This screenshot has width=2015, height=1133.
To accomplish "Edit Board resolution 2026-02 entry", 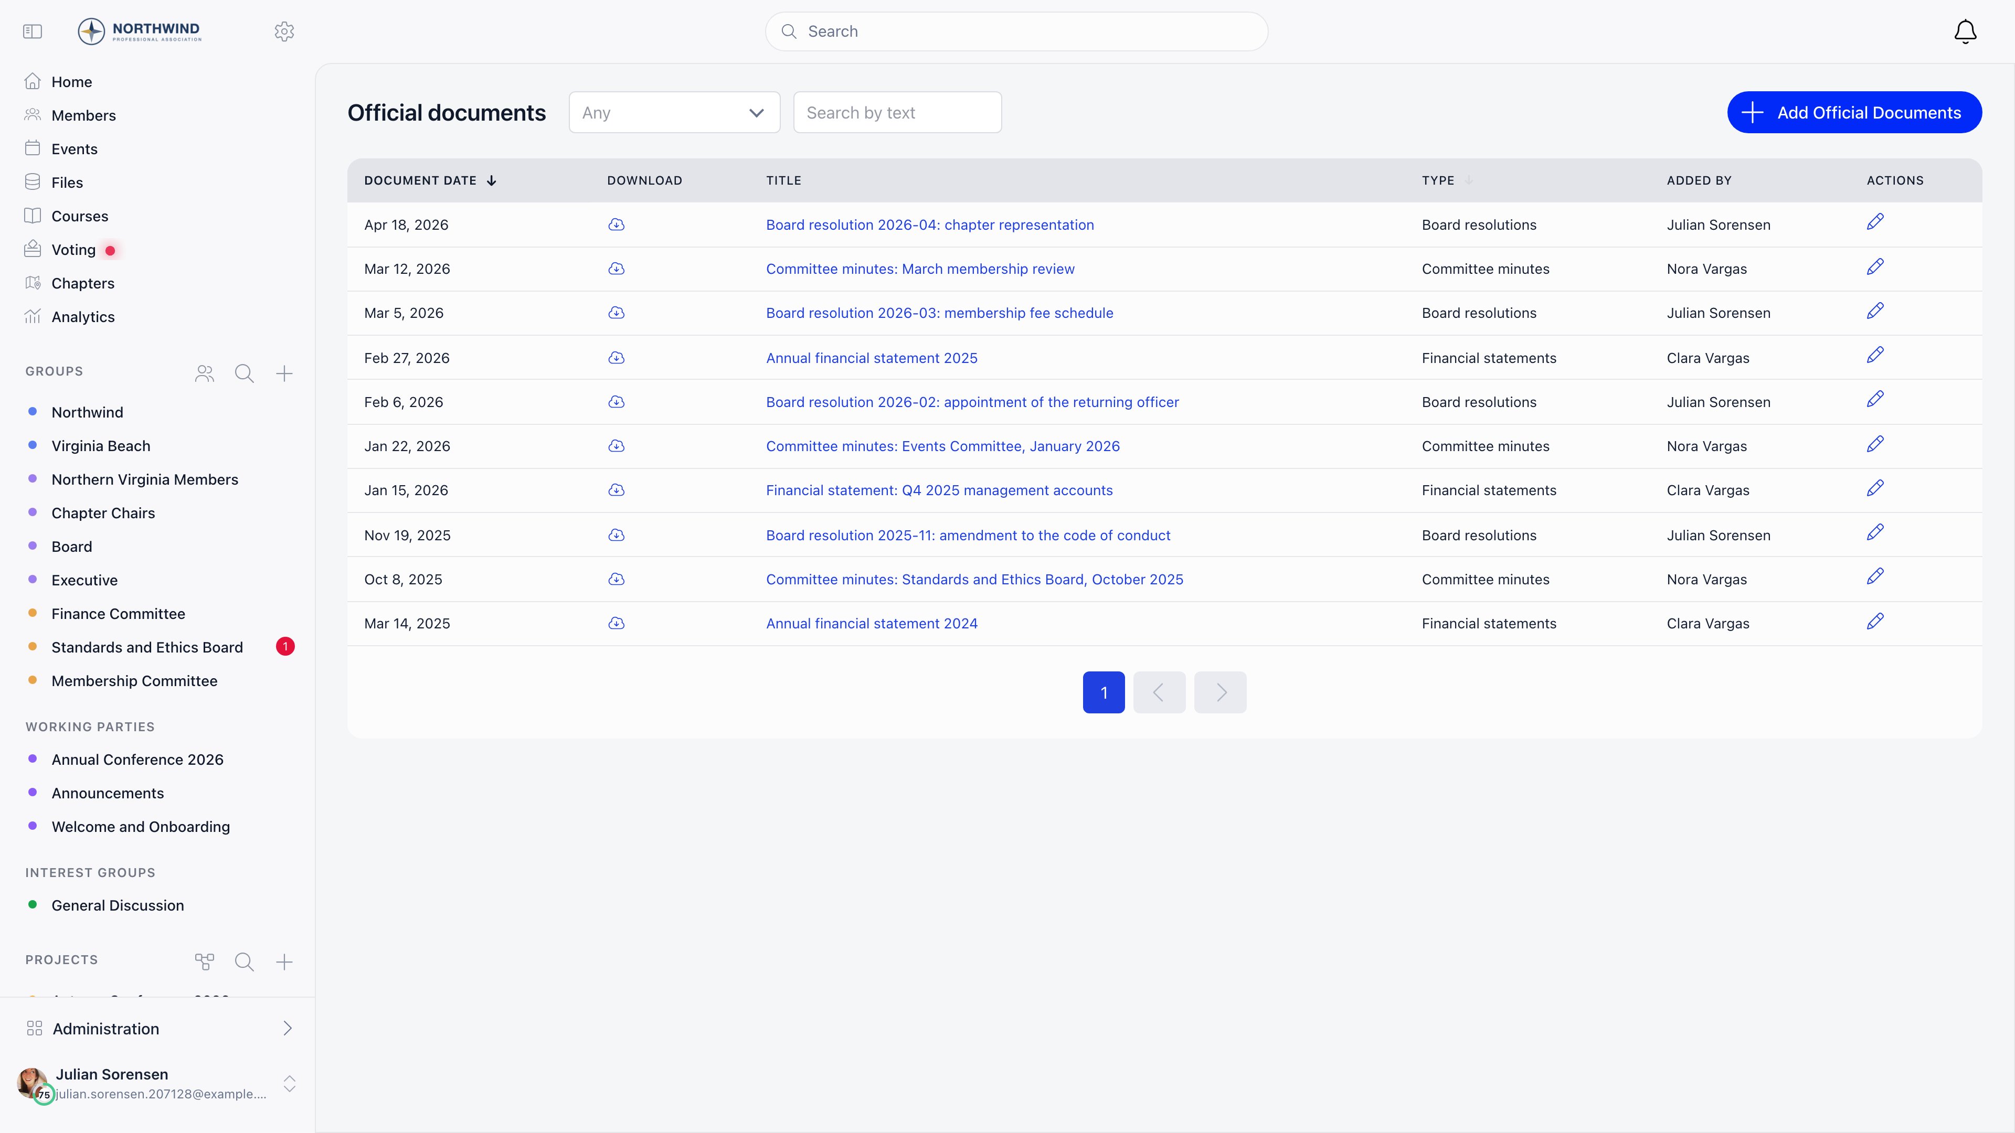I will [1875, 400].
